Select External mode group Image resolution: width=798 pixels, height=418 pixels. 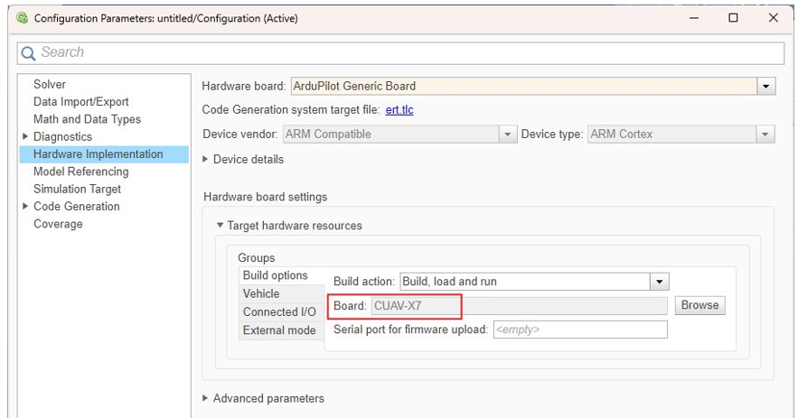coord(281,330)
